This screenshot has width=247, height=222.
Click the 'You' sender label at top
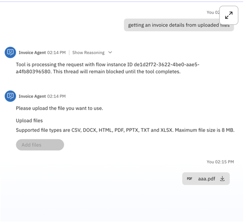point(210,12)
